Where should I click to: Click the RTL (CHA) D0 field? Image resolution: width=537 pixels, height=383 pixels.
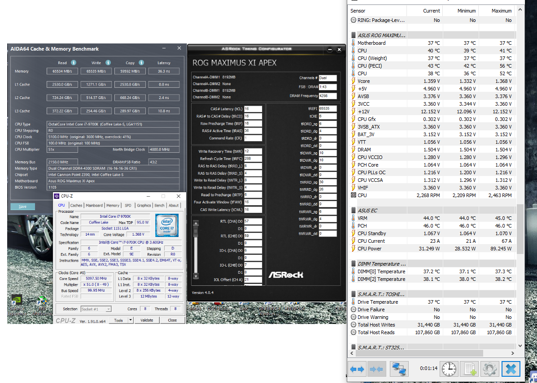(x=253, y=221)
